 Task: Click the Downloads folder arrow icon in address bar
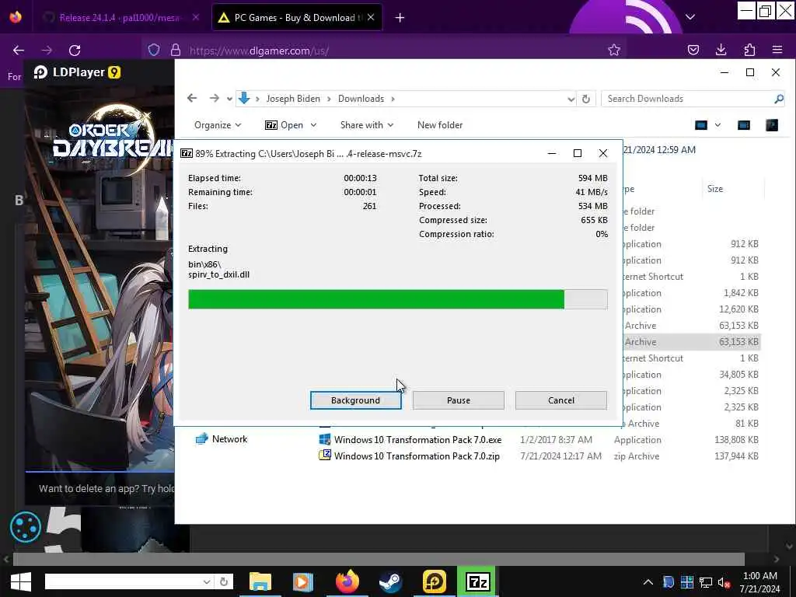coord(244,98)
